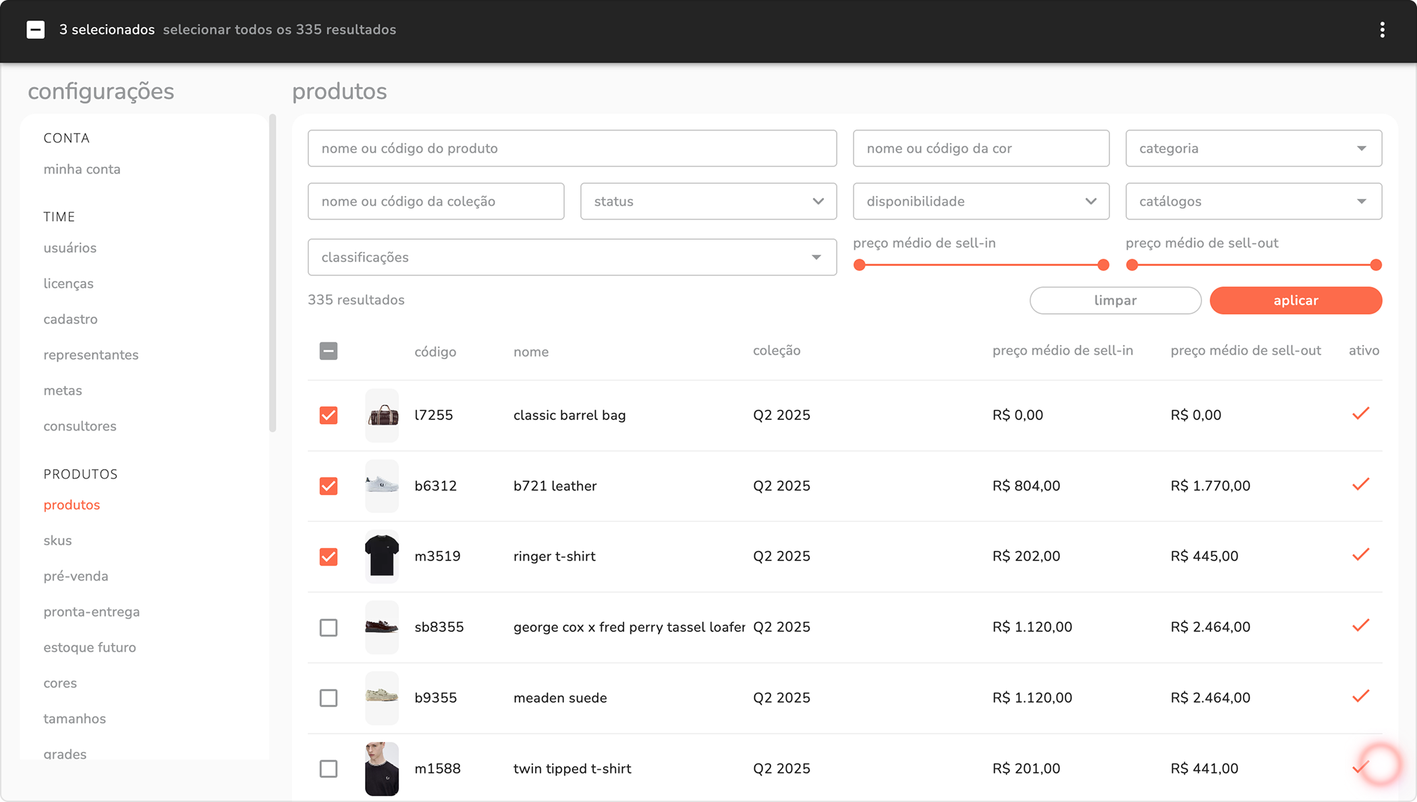Viewport: 1417px width, 802px height.
Task: Toggle the table header select-all checkbox
Action: pos(329,351)
